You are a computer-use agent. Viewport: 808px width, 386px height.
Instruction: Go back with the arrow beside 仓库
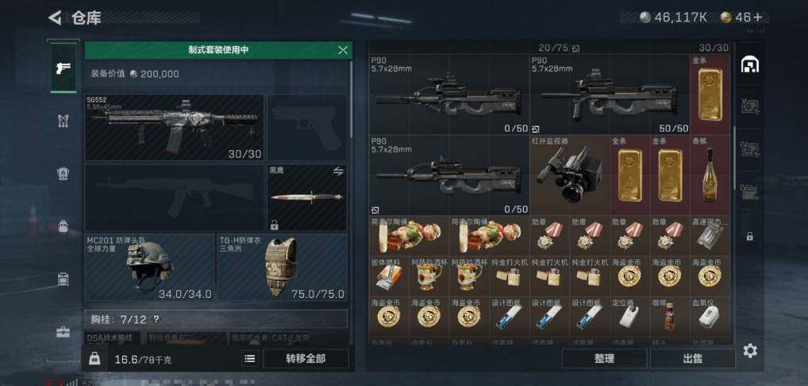[55, 17]
